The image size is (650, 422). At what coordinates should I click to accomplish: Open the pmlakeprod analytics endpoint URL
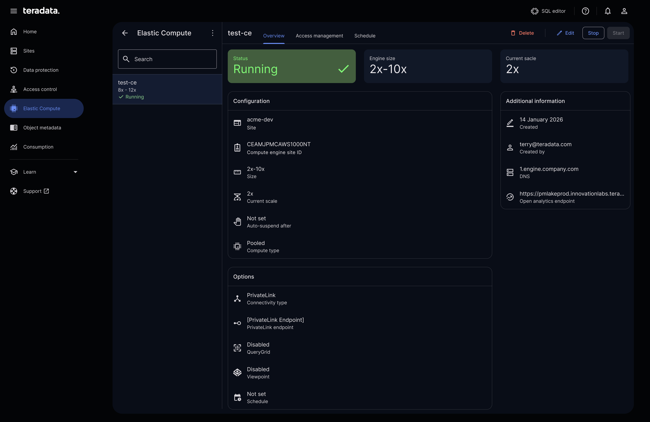click(x=572, y=194)
